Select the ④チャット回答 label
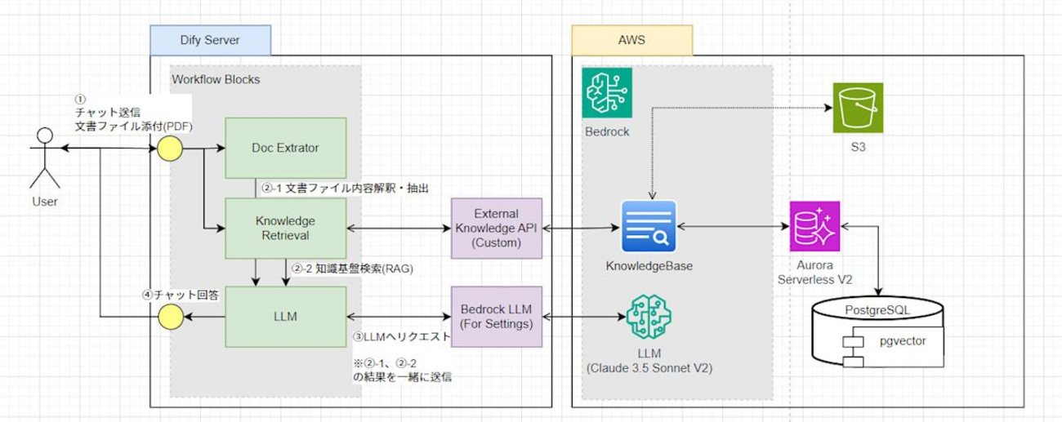The width and height of the screenshot is (1062, 422). click(179, 295)
